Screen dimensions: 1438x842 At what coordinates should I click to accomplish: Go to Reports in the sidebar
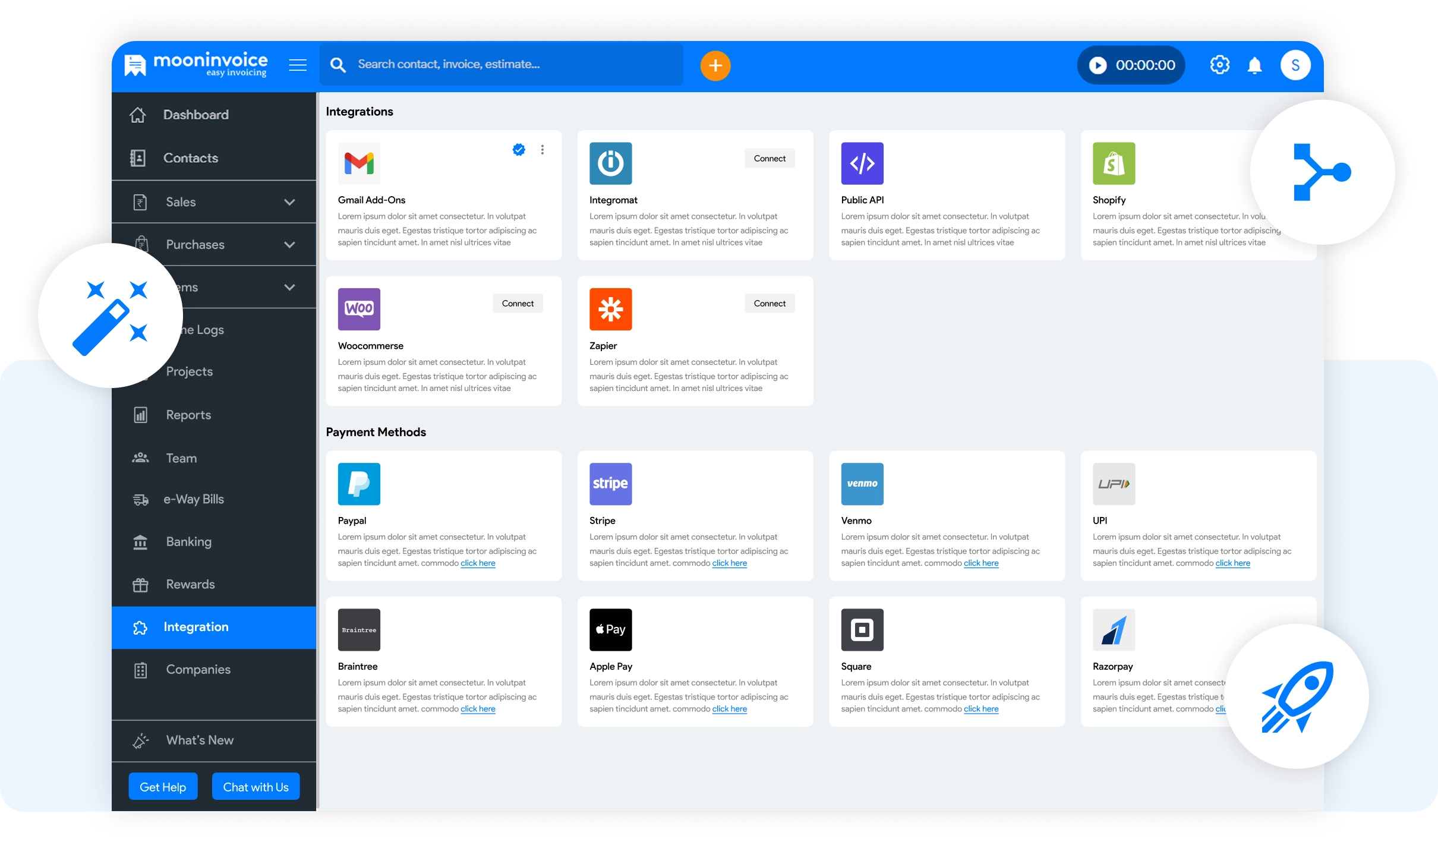coord(188,415)
